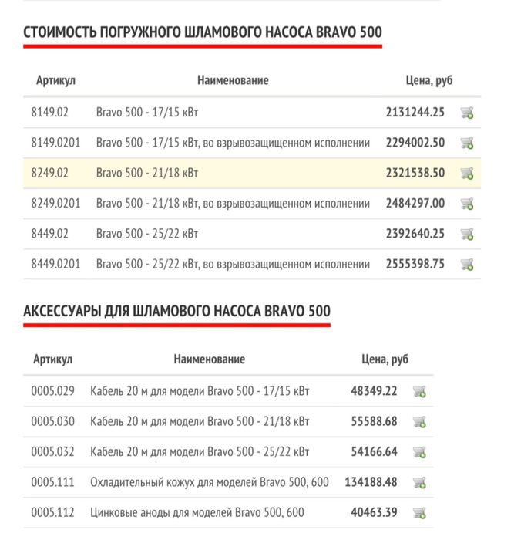
Task: Click heading Стоимость погружного шламового насоса Bravo 500
Action: [x=203, y=32]
